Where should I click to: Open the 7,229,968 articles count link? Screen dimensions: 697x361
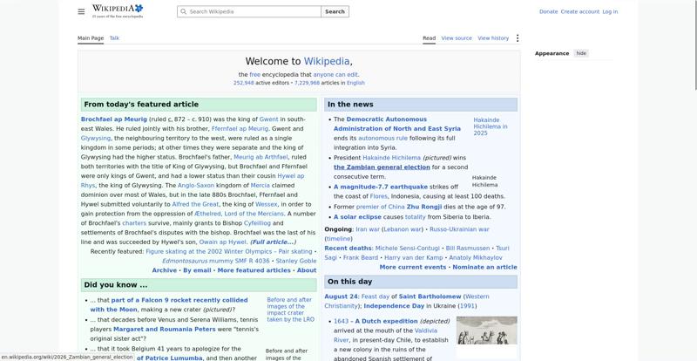click(307, 83)
